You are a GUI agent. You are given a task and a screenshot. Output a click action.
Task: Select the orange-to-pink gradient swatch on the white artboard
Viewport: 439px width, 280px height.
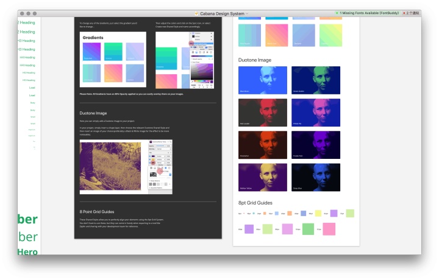[277, 35]
